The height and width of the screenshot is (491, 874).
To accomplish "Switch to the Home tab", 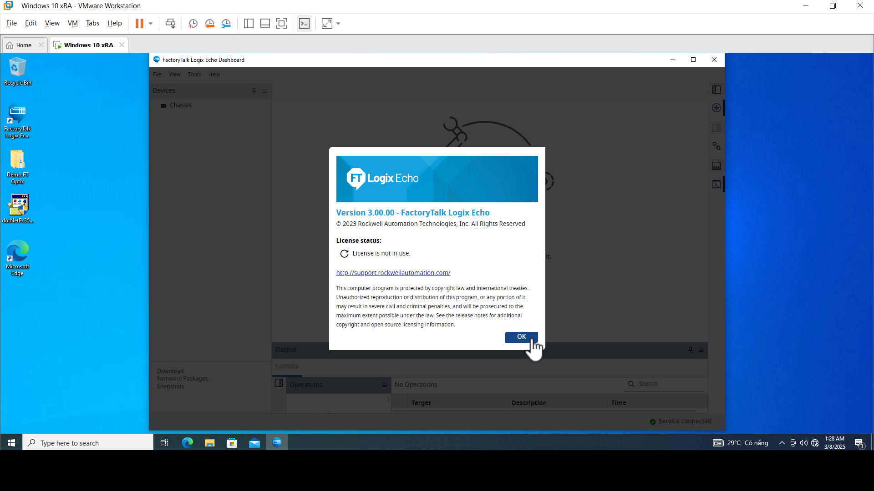I will coord(24,45).
